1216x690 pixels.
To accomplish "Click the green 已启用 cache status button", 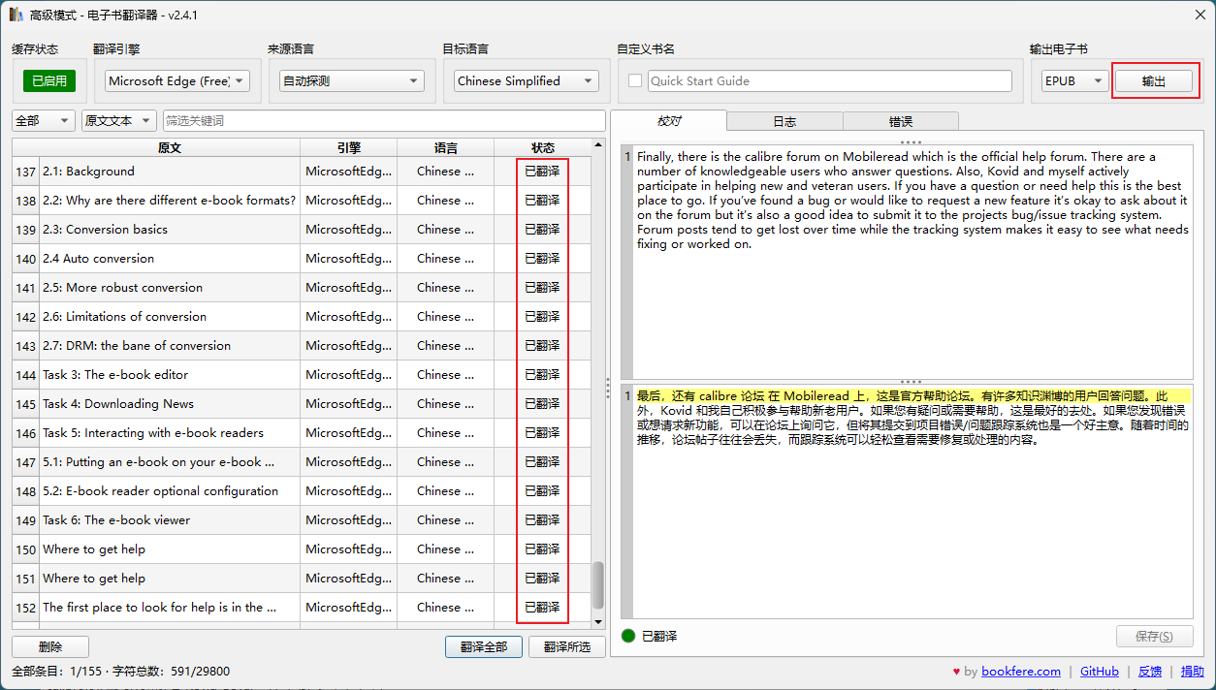I will 49,81.
